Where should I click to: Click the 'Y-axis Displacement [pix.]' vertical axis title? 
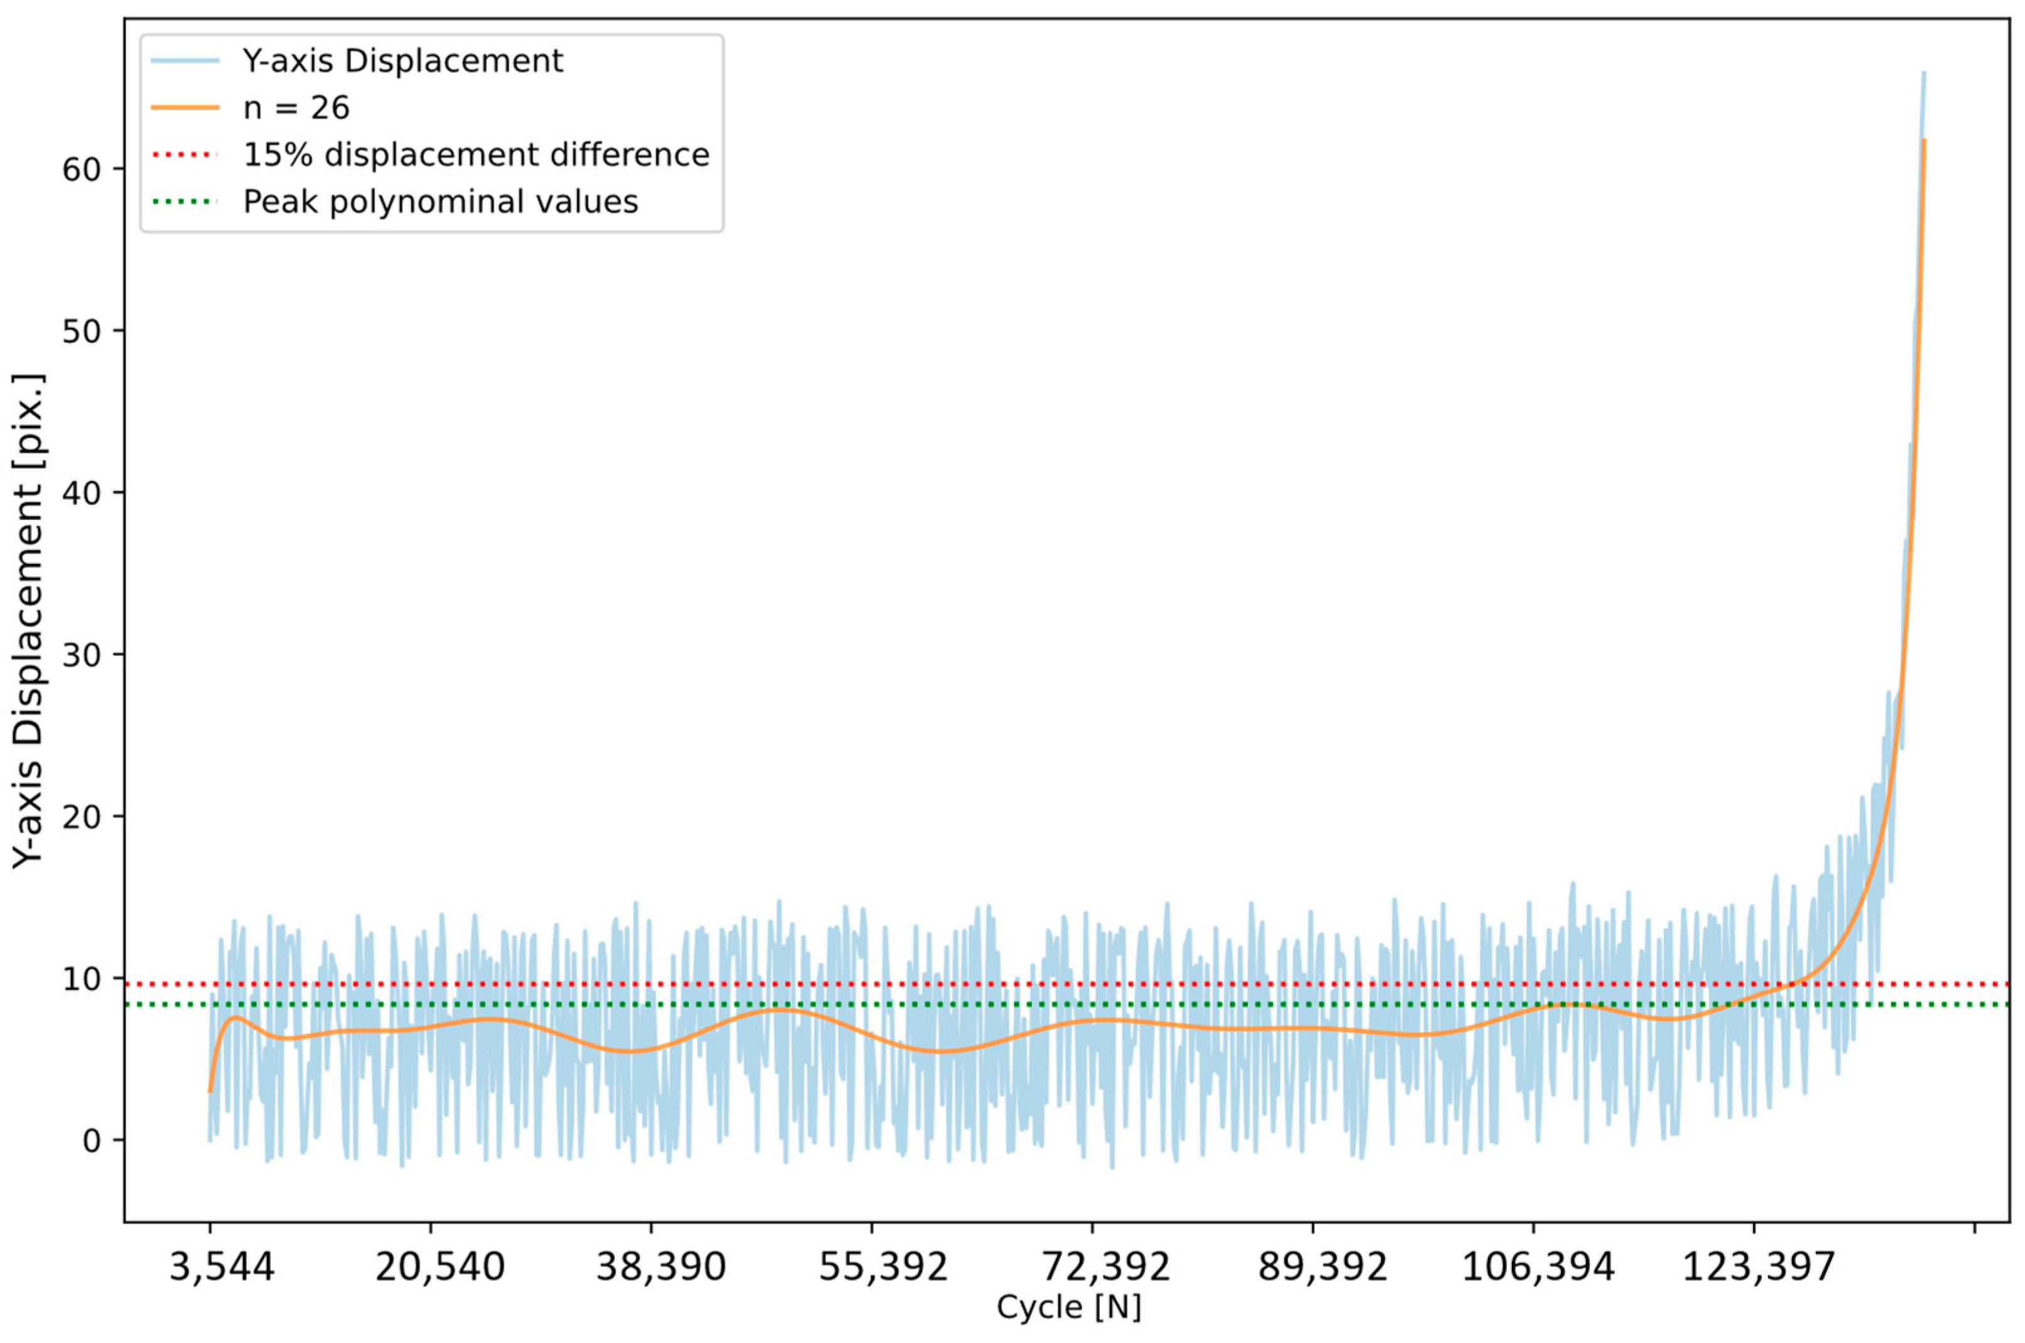pyautogui.click(x=28, y=620)
